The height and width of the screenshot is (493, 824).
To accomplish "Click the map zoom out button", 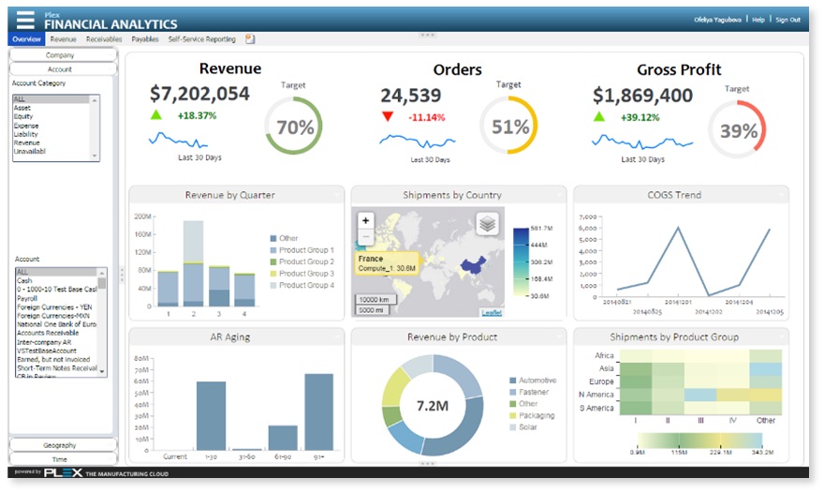I will point(365,236).
